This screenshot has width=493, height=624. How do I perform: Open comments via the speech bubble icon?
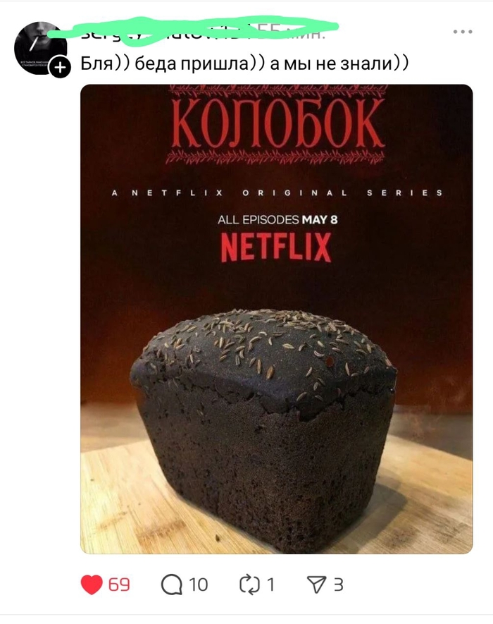point(172,585)
